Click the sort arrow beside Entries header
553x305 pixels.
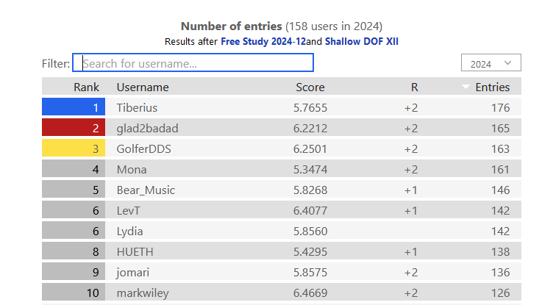[465, 87]
